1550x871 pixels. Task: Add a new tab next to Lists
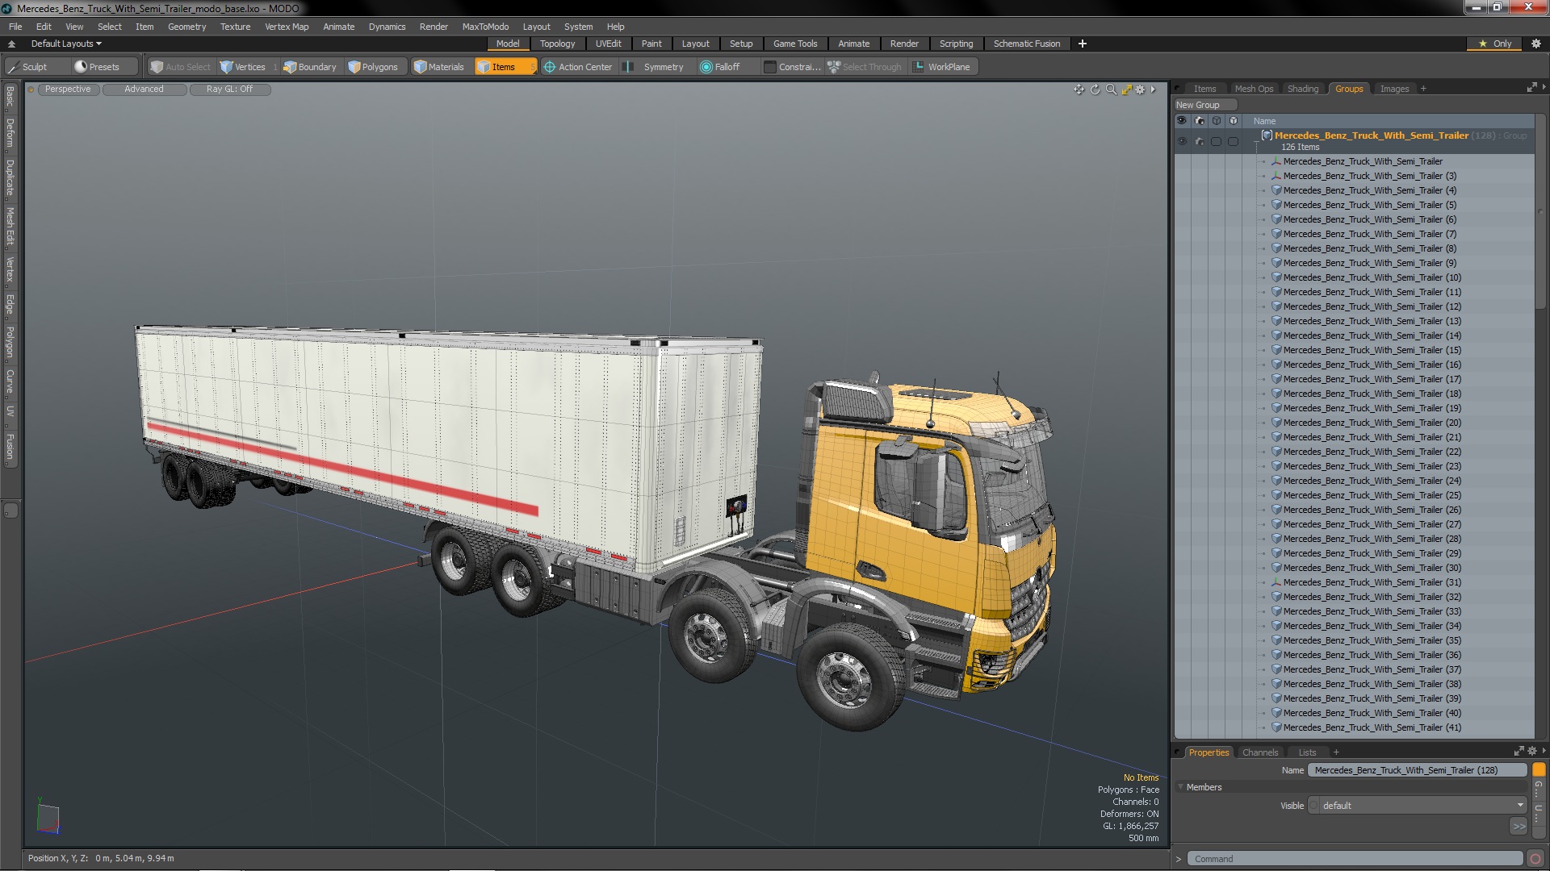1336,752
